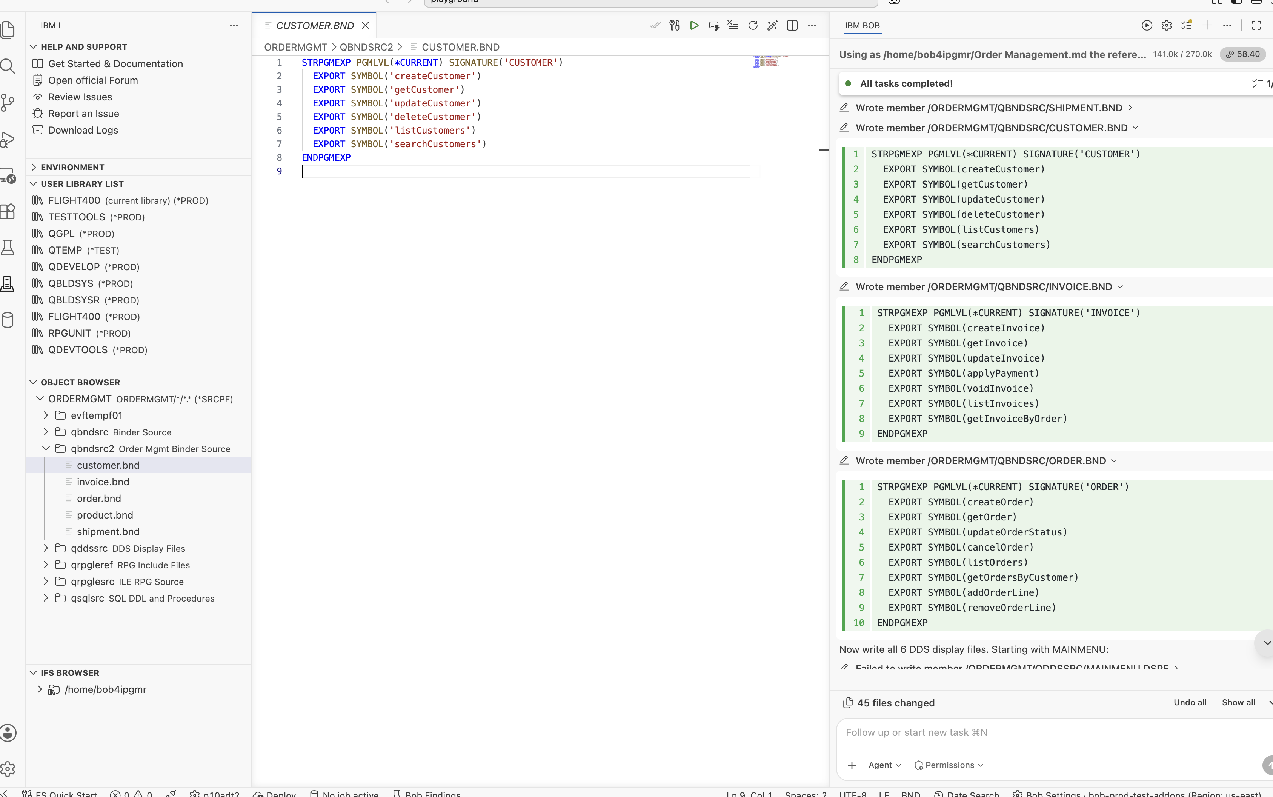
Task: Open IBM I view More Actions ellipsis
Action: tap(234, 25)
